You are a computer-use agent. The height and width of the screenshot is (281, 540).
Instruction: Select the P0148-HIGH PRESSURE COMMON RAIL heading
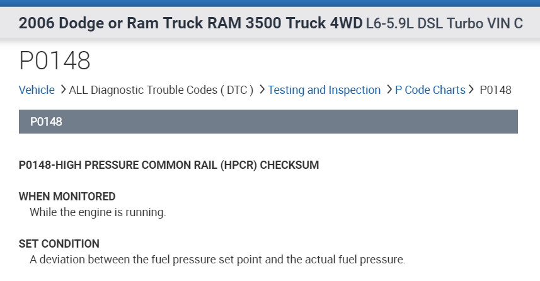point(169,165)
